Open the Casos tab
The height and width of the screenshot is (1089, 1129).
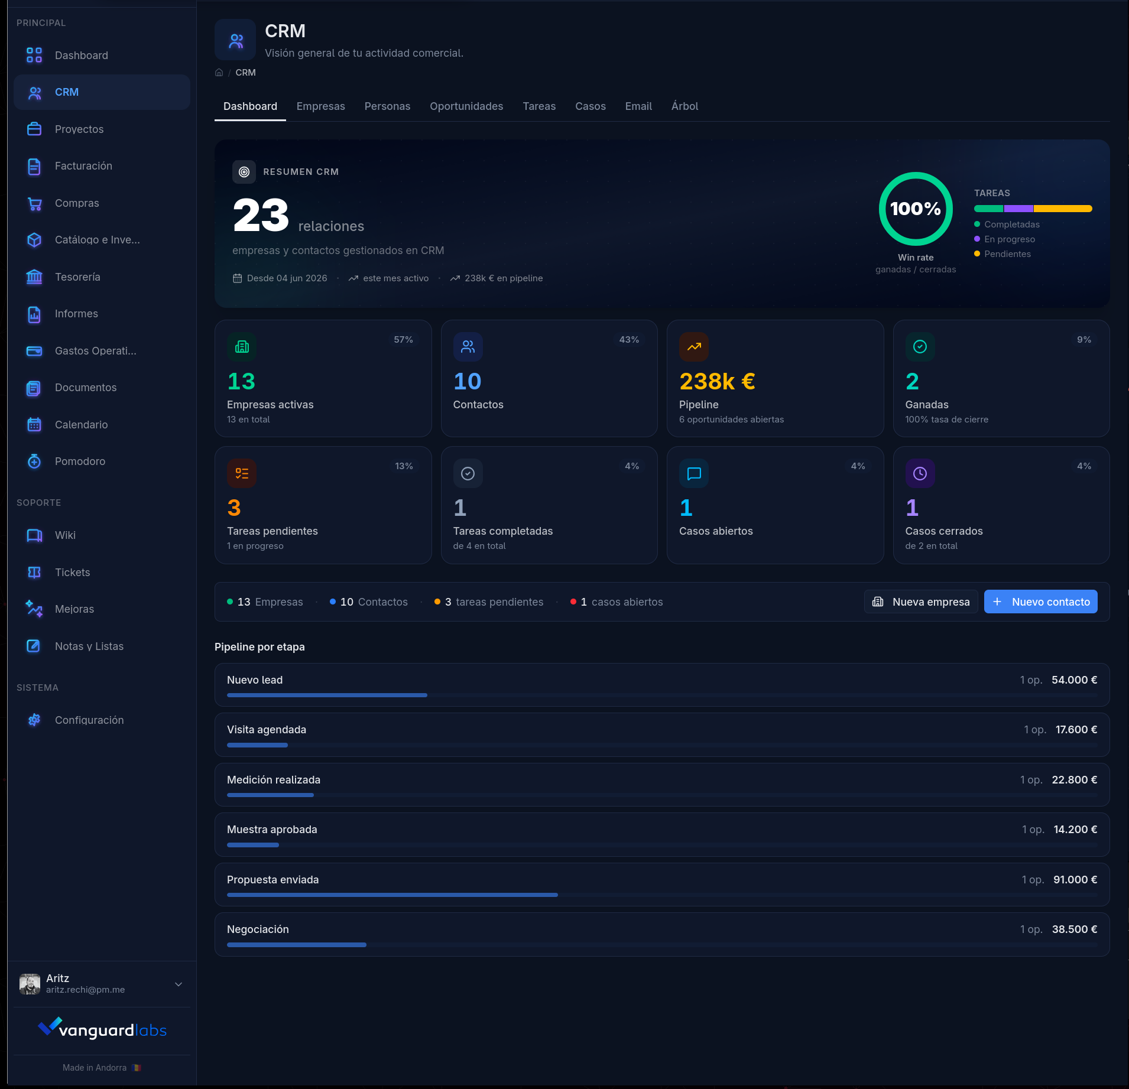pyautogui.click(x=591, y=106)
